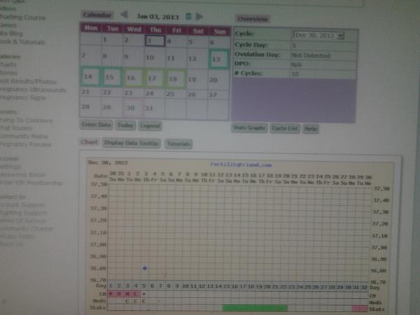Image resolution: width=420 pixels, height=315 pixels.
Task: Click Display Data Tooltip button
Action: coord(132,143)
